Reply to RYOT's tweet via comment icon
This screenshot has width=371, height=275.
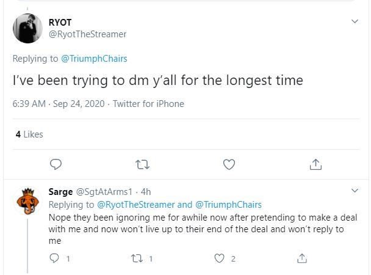[x=56, y=164]
